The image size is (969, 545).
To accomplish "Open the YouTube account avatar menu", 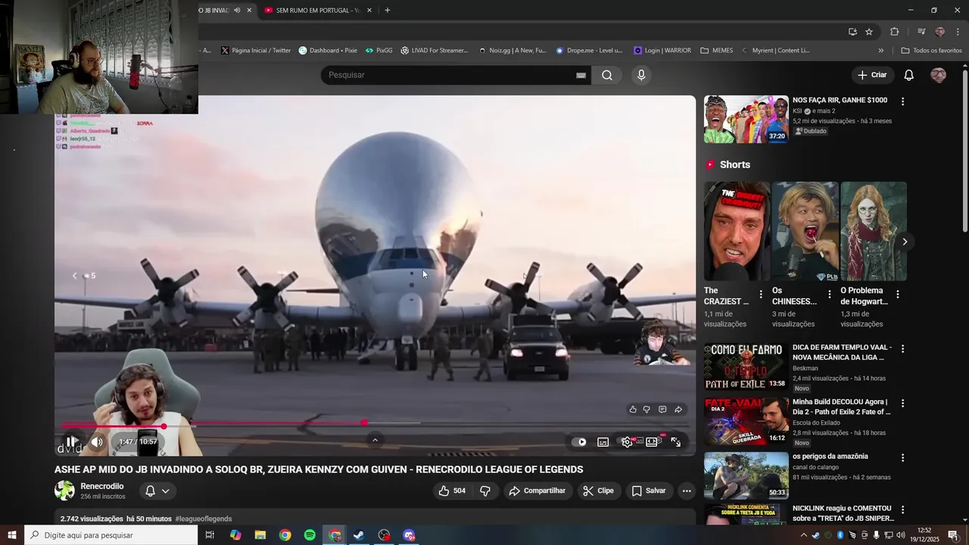I will tap(938, 75).
